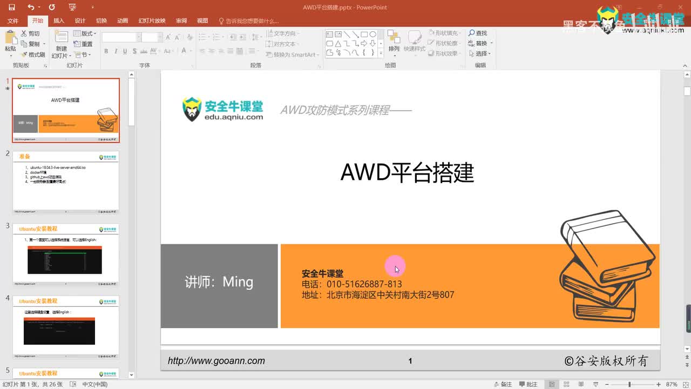Select slide 3 Ubuntu安装教程 thumbnail
The height and width of the screenshot is (389, 691).
[x=66, y=255]
